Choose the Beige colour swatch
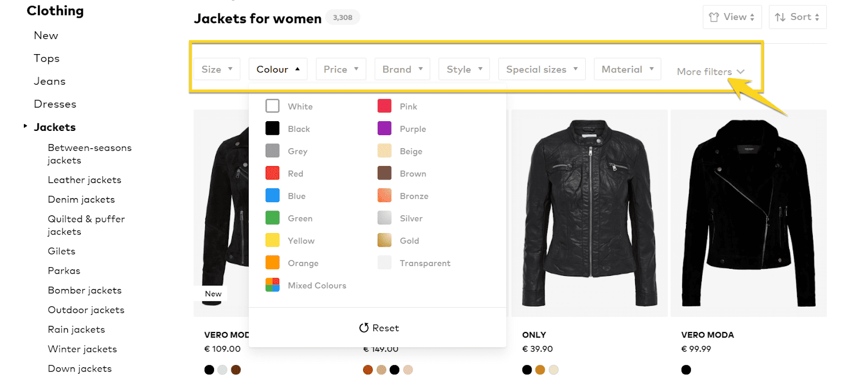 point(385,150)
